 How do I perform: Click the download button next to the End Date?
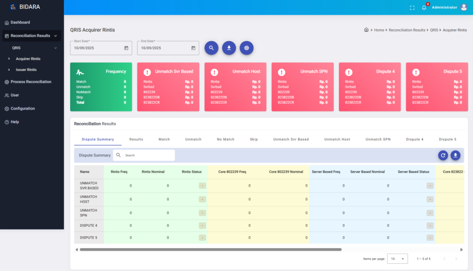coord(229,48)
